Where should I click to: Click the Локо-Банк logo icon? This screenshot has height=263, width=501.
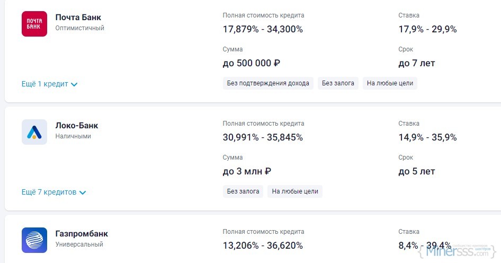coord(34,132)
